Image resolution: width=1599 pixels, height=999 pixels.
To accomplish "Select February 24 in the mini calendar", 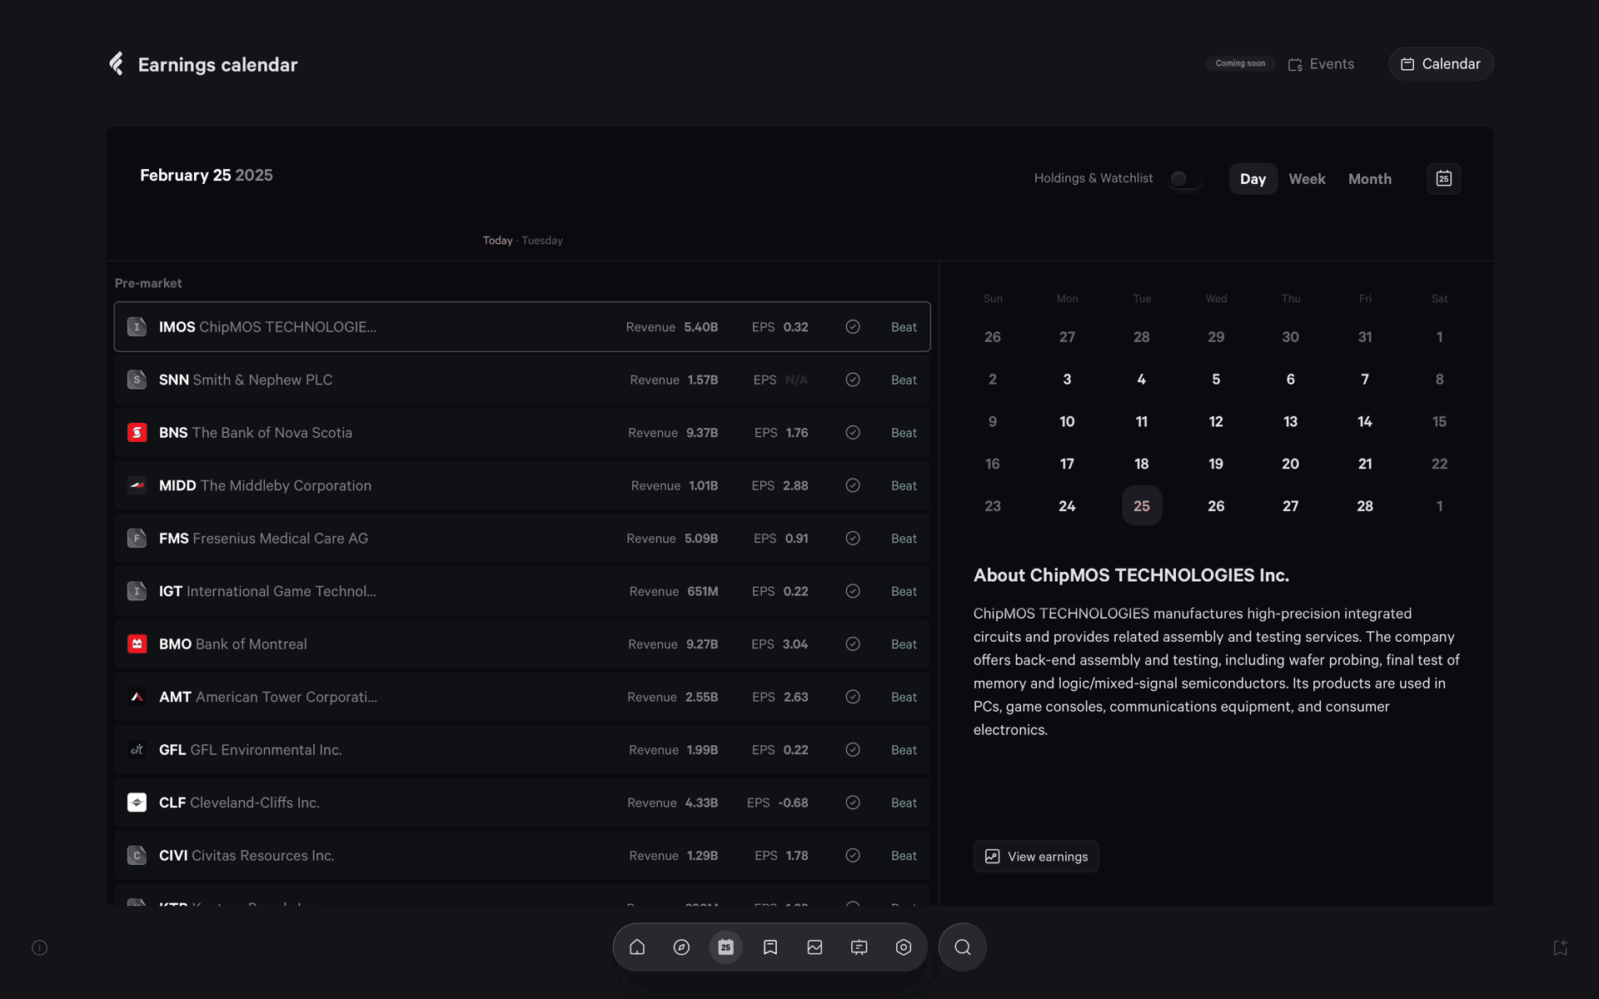I will [x=1067, y=506].
